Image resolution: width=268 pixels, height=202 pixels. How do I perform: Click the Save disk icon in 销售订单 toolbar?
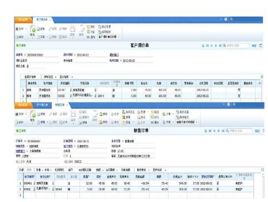(73, 114)
